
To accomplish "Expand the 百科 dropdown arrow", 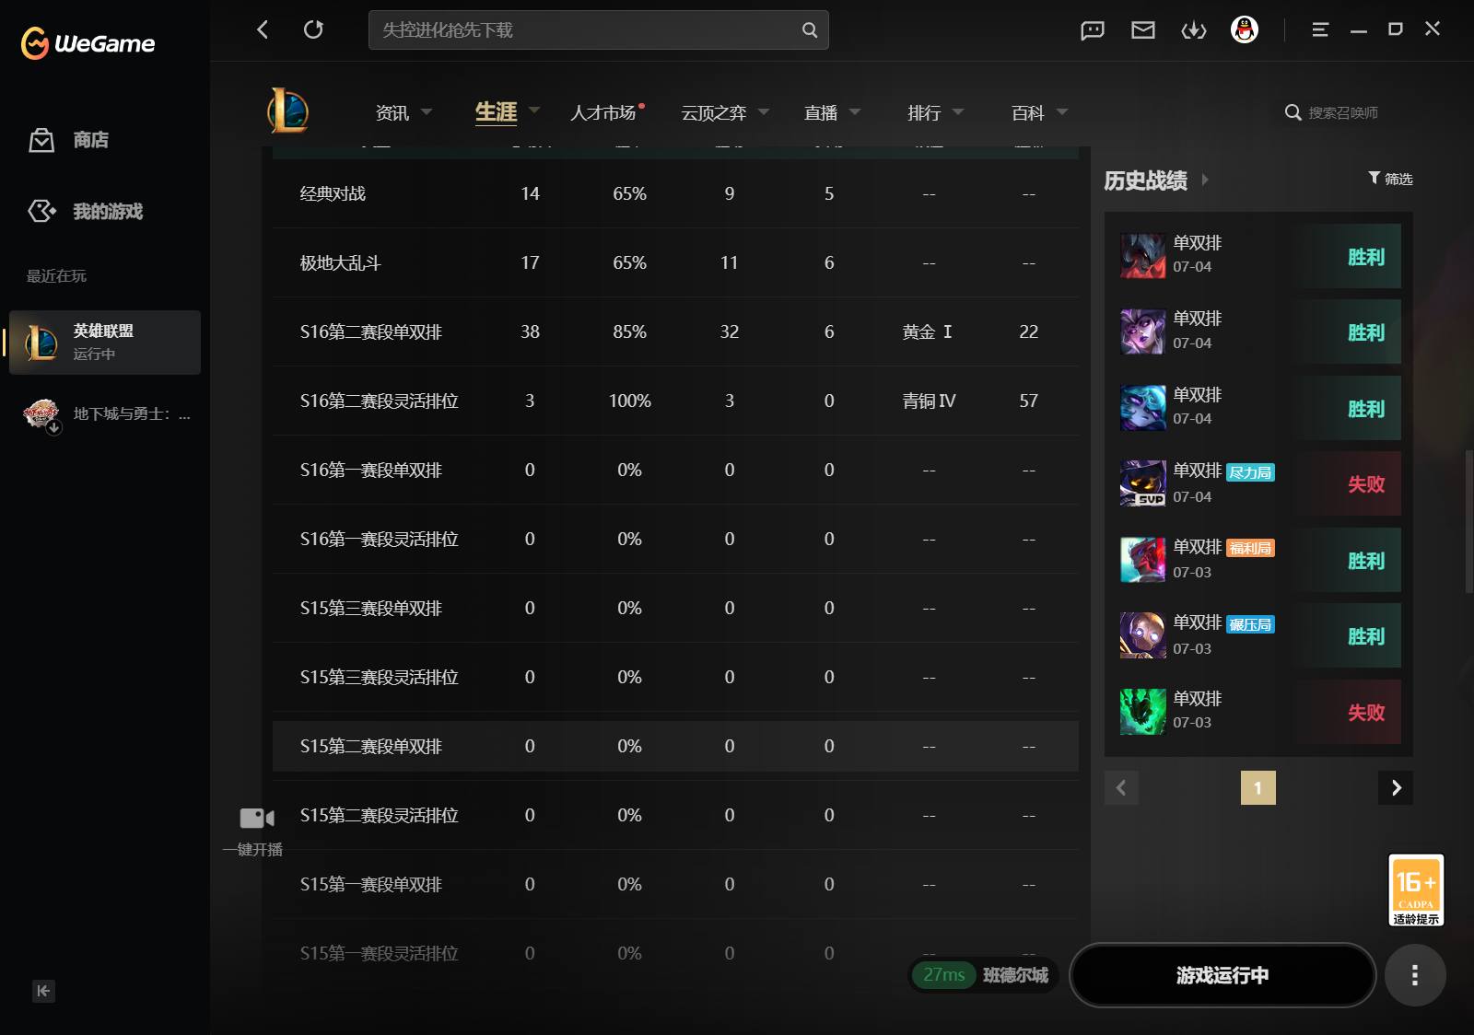I will [1061, 111].
